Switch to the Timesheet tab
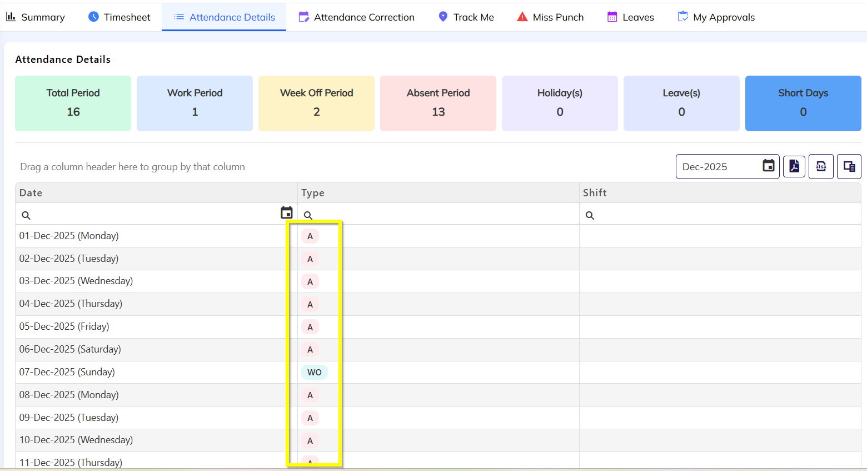This screenshot has width=867, height=471. coord(119,17)
